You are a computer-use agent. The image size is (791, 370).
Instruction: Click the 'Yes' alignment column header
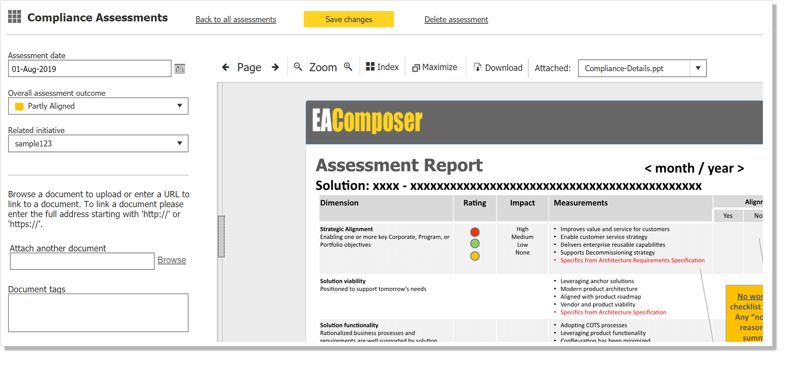coord(728,216)
